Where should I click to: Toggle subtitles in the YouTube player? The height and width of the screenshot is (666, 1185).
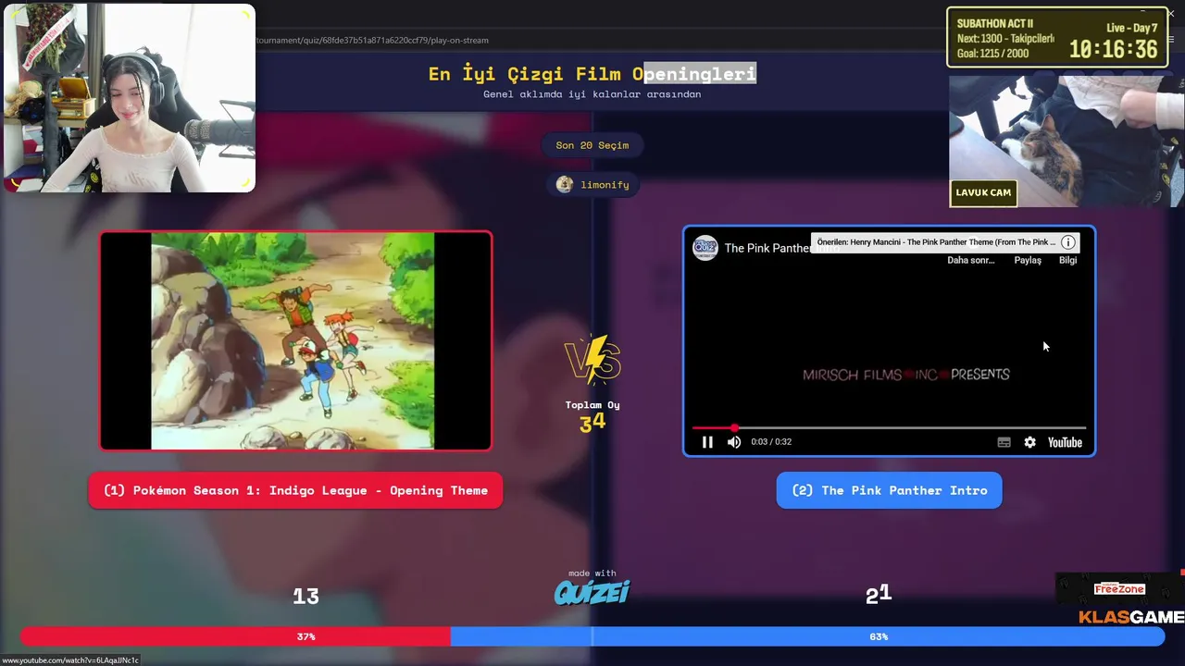pos(1004,442)
